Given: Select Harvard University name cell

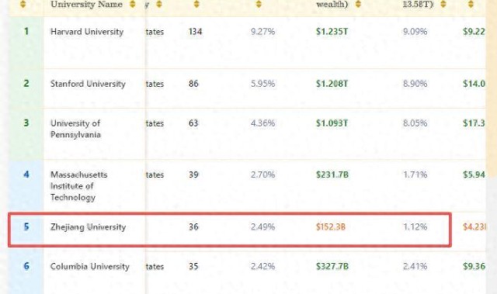Looking at the screenshot, I should (x=87, y=32).
